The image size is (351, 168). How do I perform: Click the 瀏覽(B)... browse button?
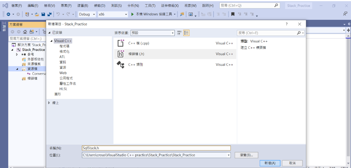tap(247, 155)
